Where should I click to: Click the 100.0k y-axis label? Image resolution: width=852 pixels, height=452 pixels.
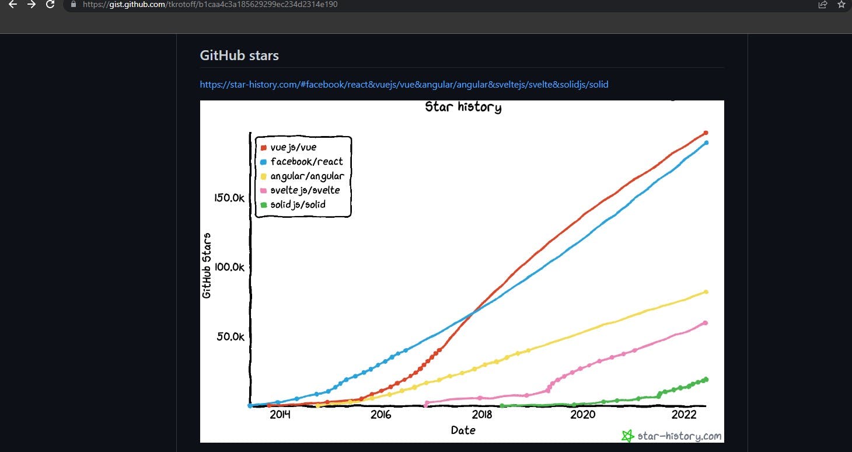230,267
